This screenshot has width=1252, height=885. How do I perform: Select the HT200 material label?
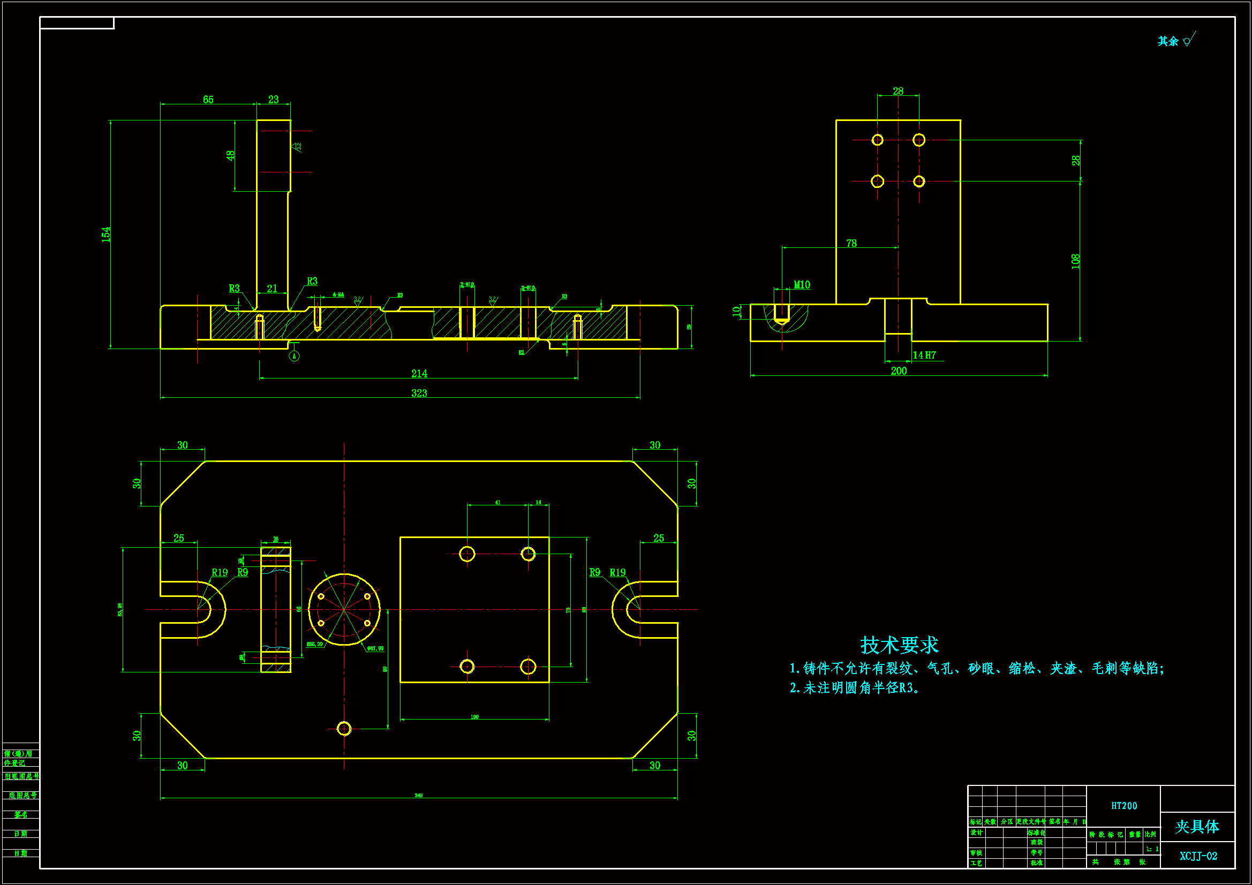tap(1124, 806)
